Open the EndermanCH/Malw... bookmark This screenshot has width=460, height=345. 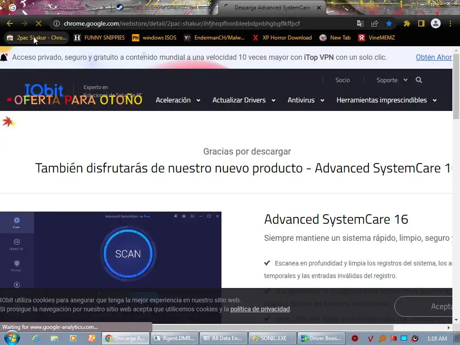pos(214,38)
